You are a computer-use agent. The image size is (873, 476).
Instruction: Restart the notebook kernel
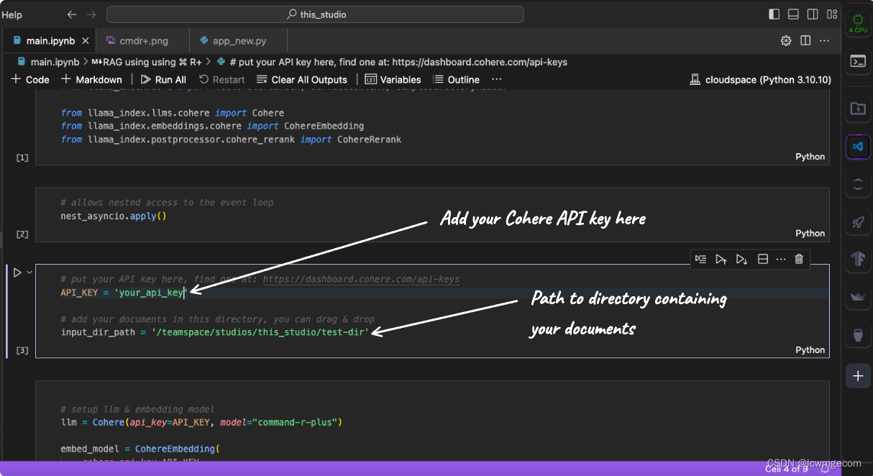(x=221, y=79)
